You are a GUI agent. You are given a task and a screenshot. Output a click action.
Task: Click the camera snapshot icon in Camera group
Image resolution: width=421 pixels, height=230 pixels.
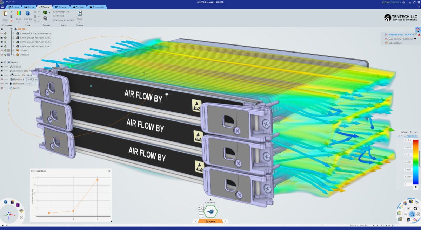[x=45, y=18]
